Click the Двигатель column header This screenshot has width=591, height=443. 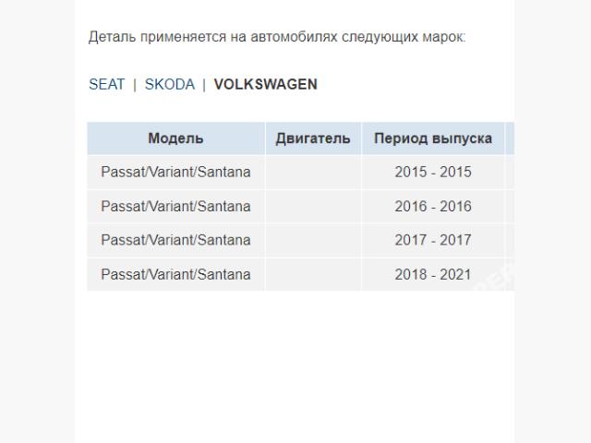coord(313,138)
